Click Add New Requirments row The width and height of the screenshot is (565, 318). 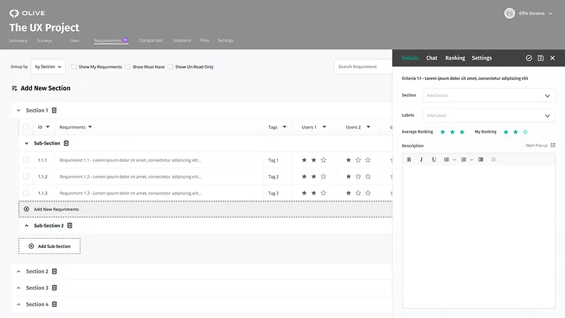(205, 209)
